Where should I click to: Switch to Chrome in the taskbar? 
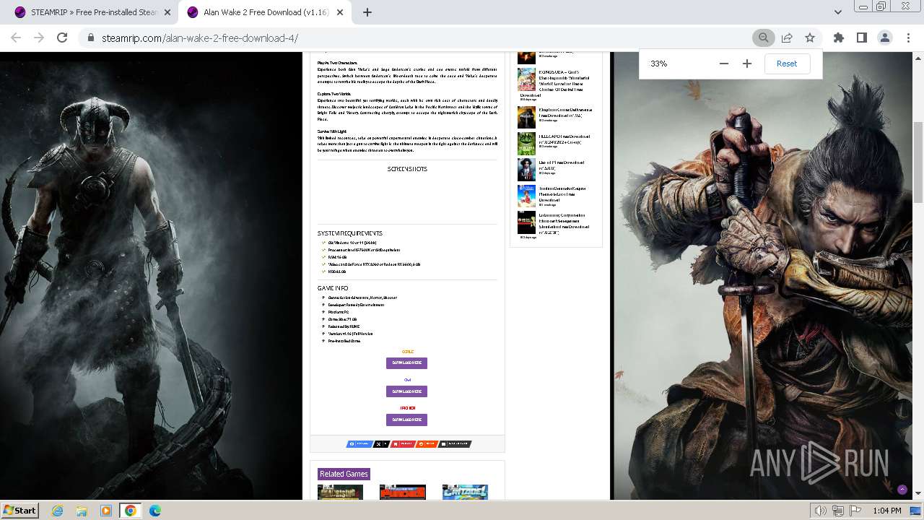(130, 511)
